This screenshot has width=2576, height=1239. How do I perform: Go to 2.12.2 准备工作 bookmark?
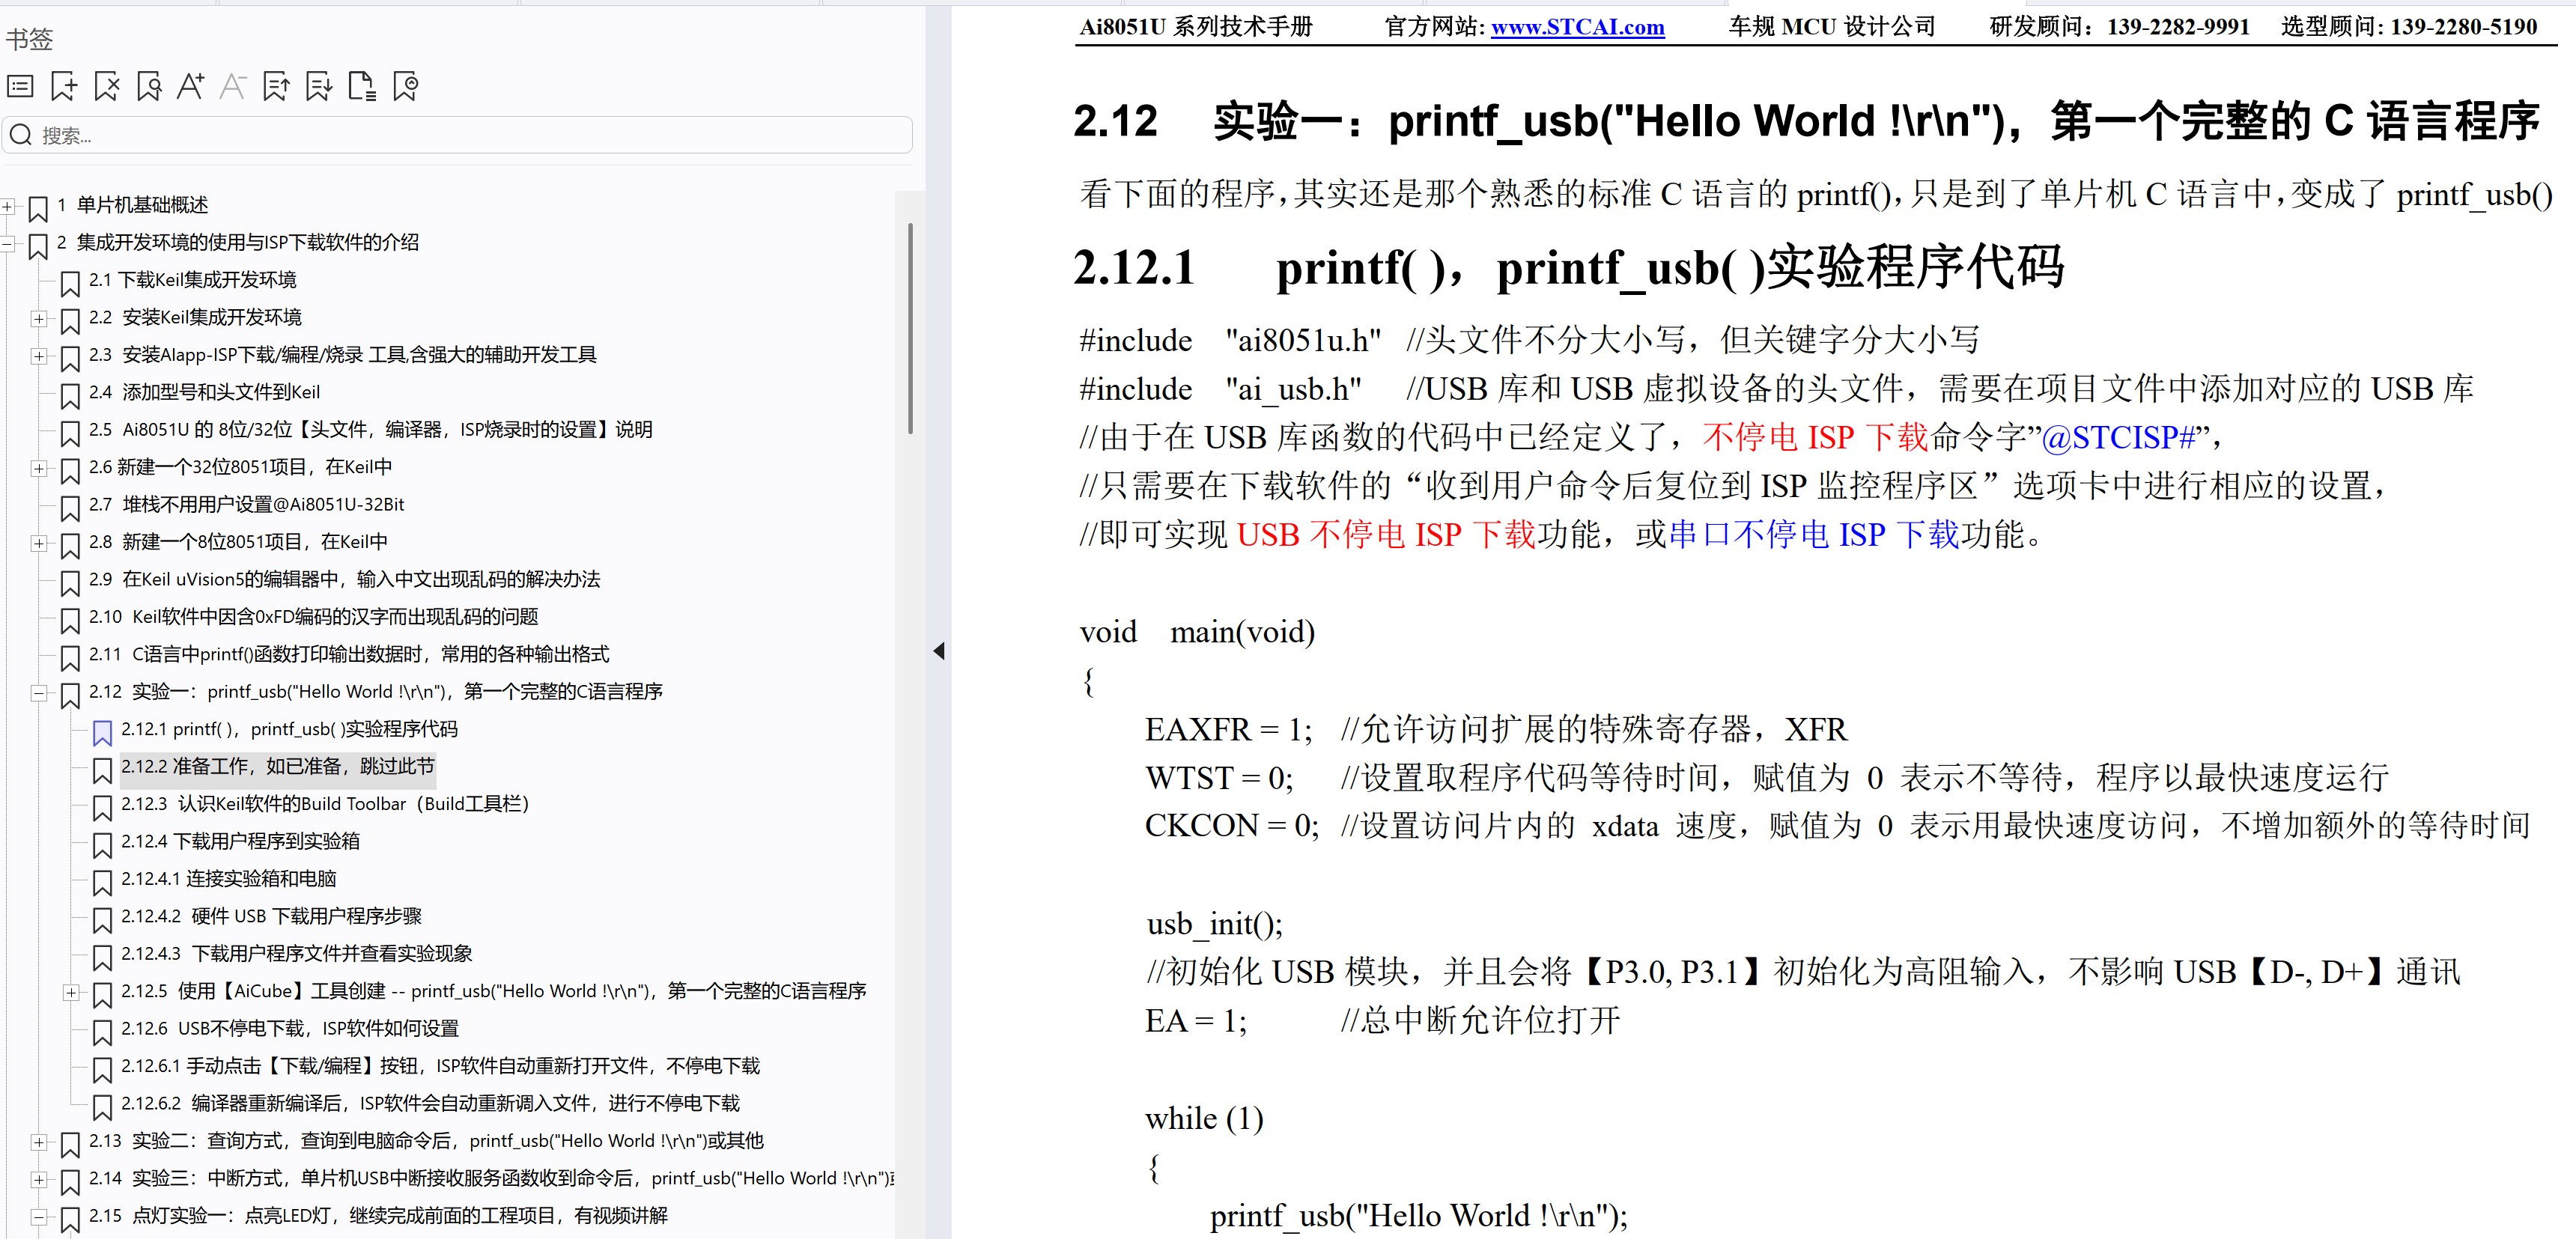[x=278, y=767]
